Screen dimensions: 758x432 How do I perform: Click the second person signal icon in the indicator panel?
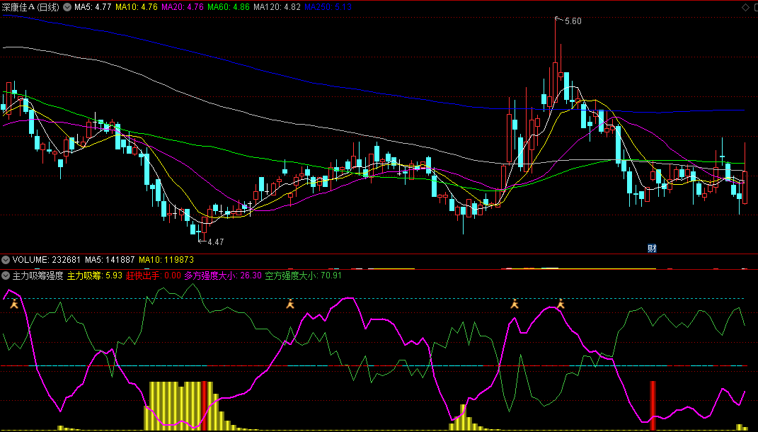coord(290,304)
